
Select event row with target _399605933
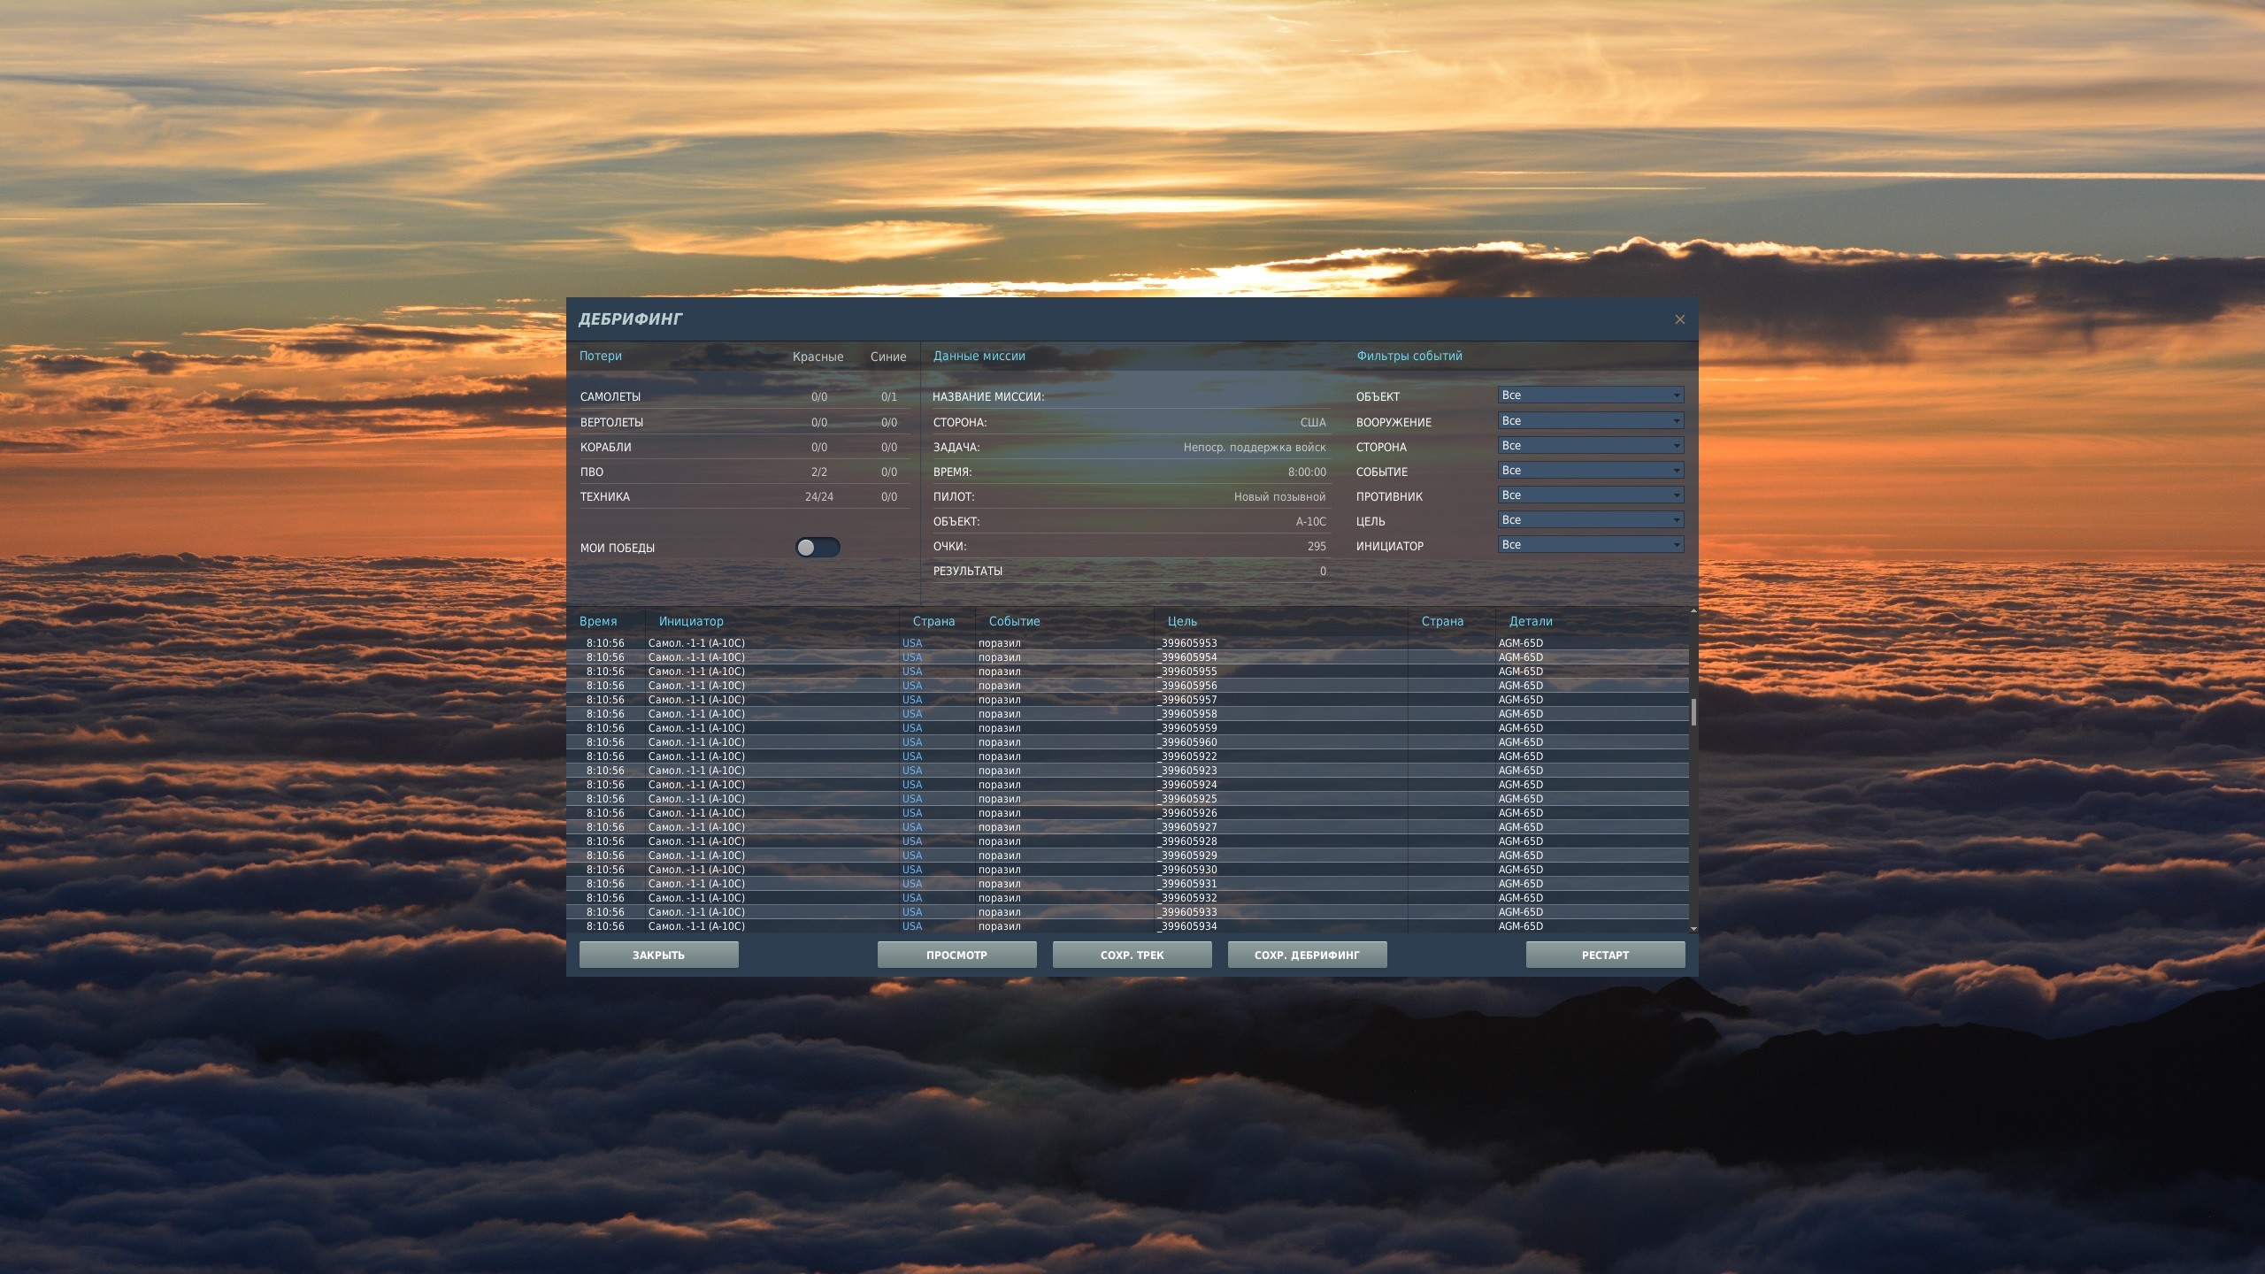tap(1127, 912)
